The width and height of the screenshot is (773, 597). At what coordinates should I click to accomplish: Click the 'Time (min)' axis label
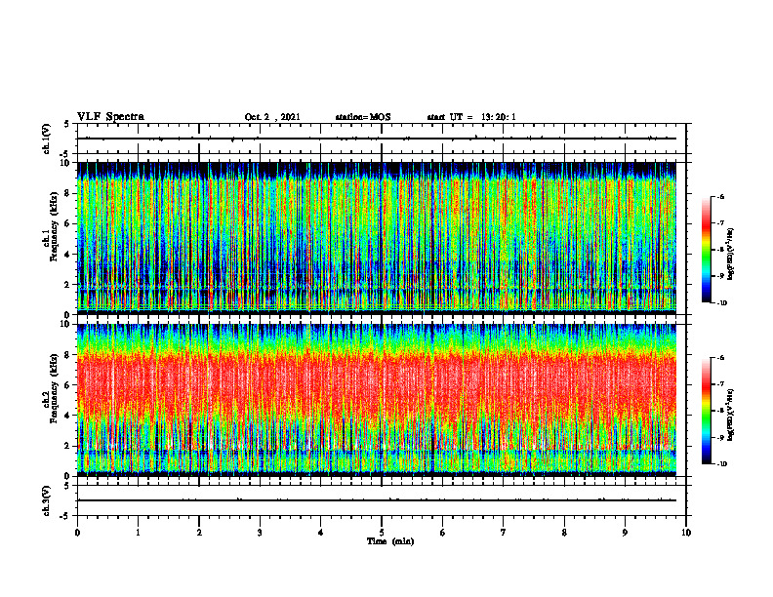pos(390,541)
